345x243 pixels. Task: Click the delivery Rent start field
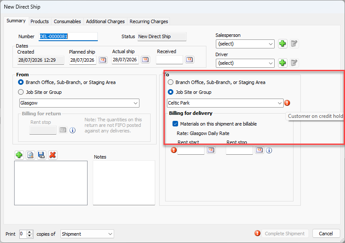[x=191, y=150]
